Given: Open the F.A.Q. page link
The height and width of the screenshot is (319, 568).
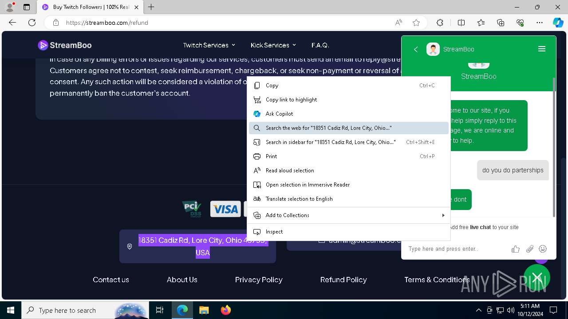Looking at the screenshot, I should (x=320, y=45).
